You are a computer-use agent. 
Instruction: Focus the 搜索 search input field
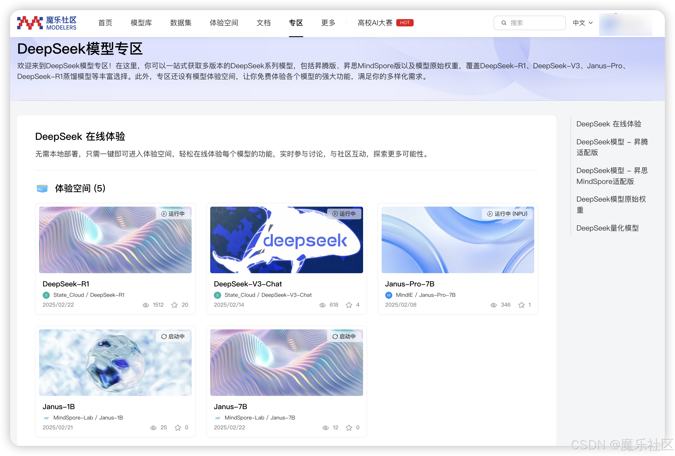[x=534, y=23]
